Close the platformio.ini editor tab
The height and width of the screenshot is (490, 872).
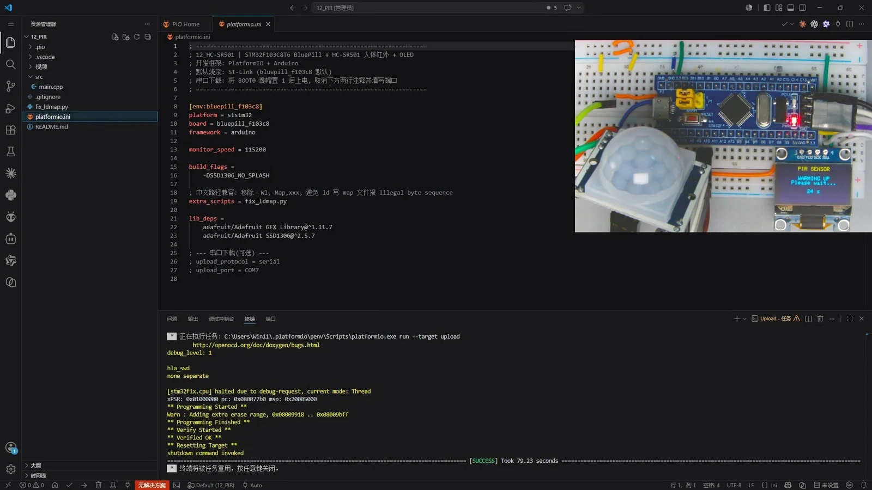coord(268,24)
